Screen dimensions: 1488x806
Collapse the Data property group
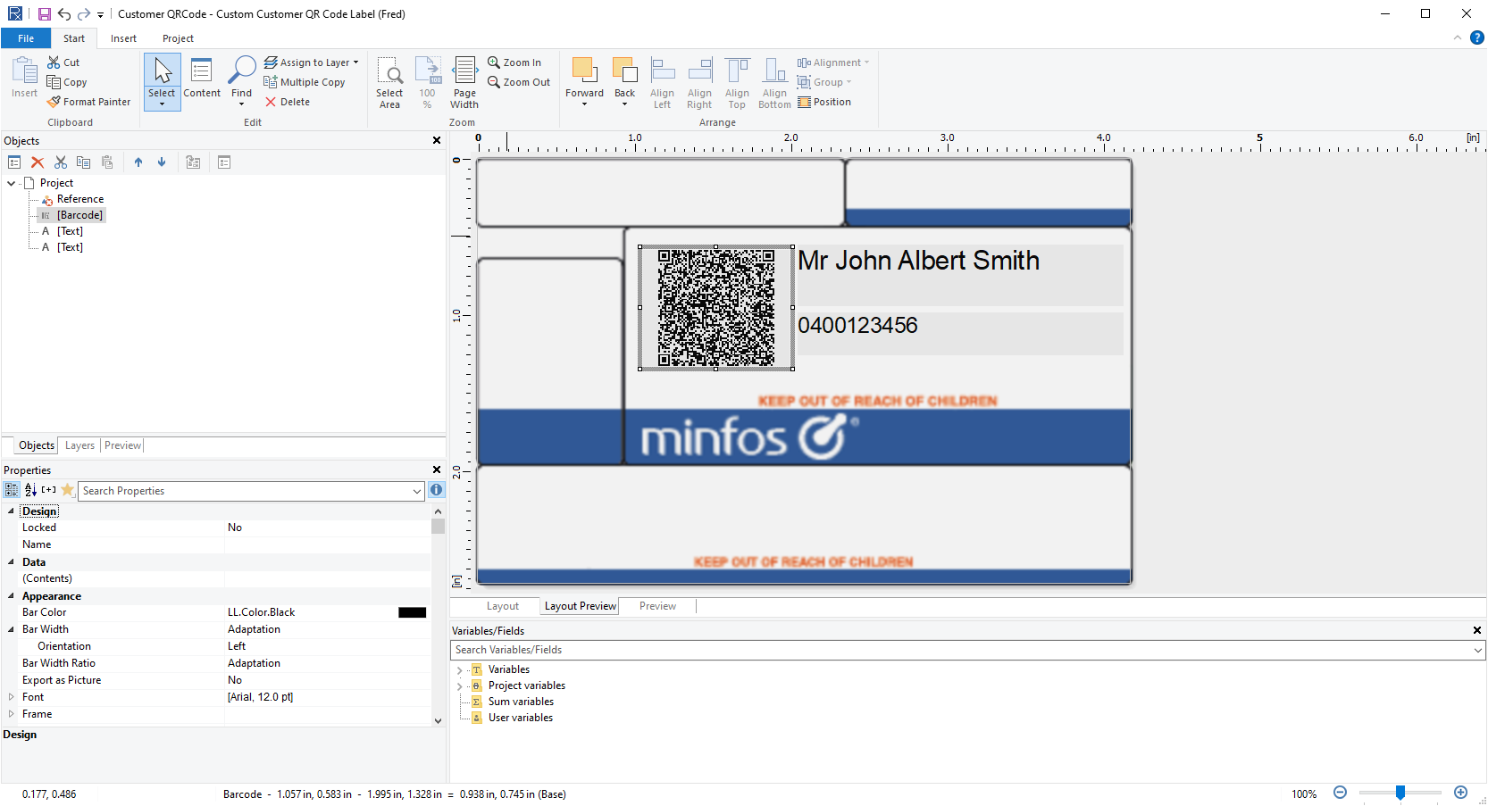11,562
